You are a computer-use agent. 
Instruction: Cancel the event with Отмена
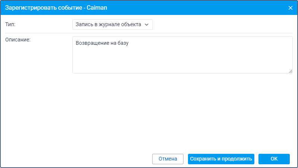point(168,159)
